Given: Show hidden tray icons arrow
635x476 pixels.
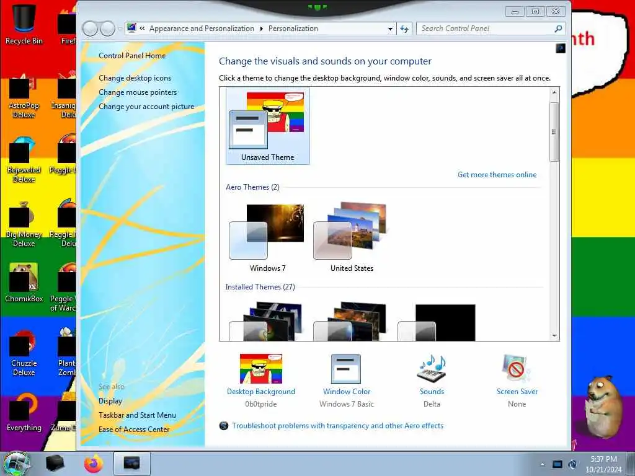Looking at the screenshot, I should pyautogui.click(x=542, y=464).
